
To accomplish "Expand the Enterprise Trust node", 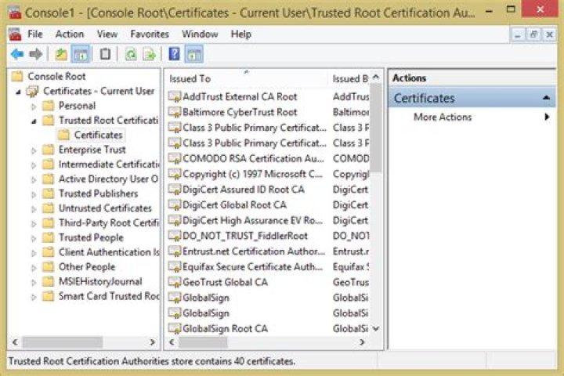I will tap(34, 150).
